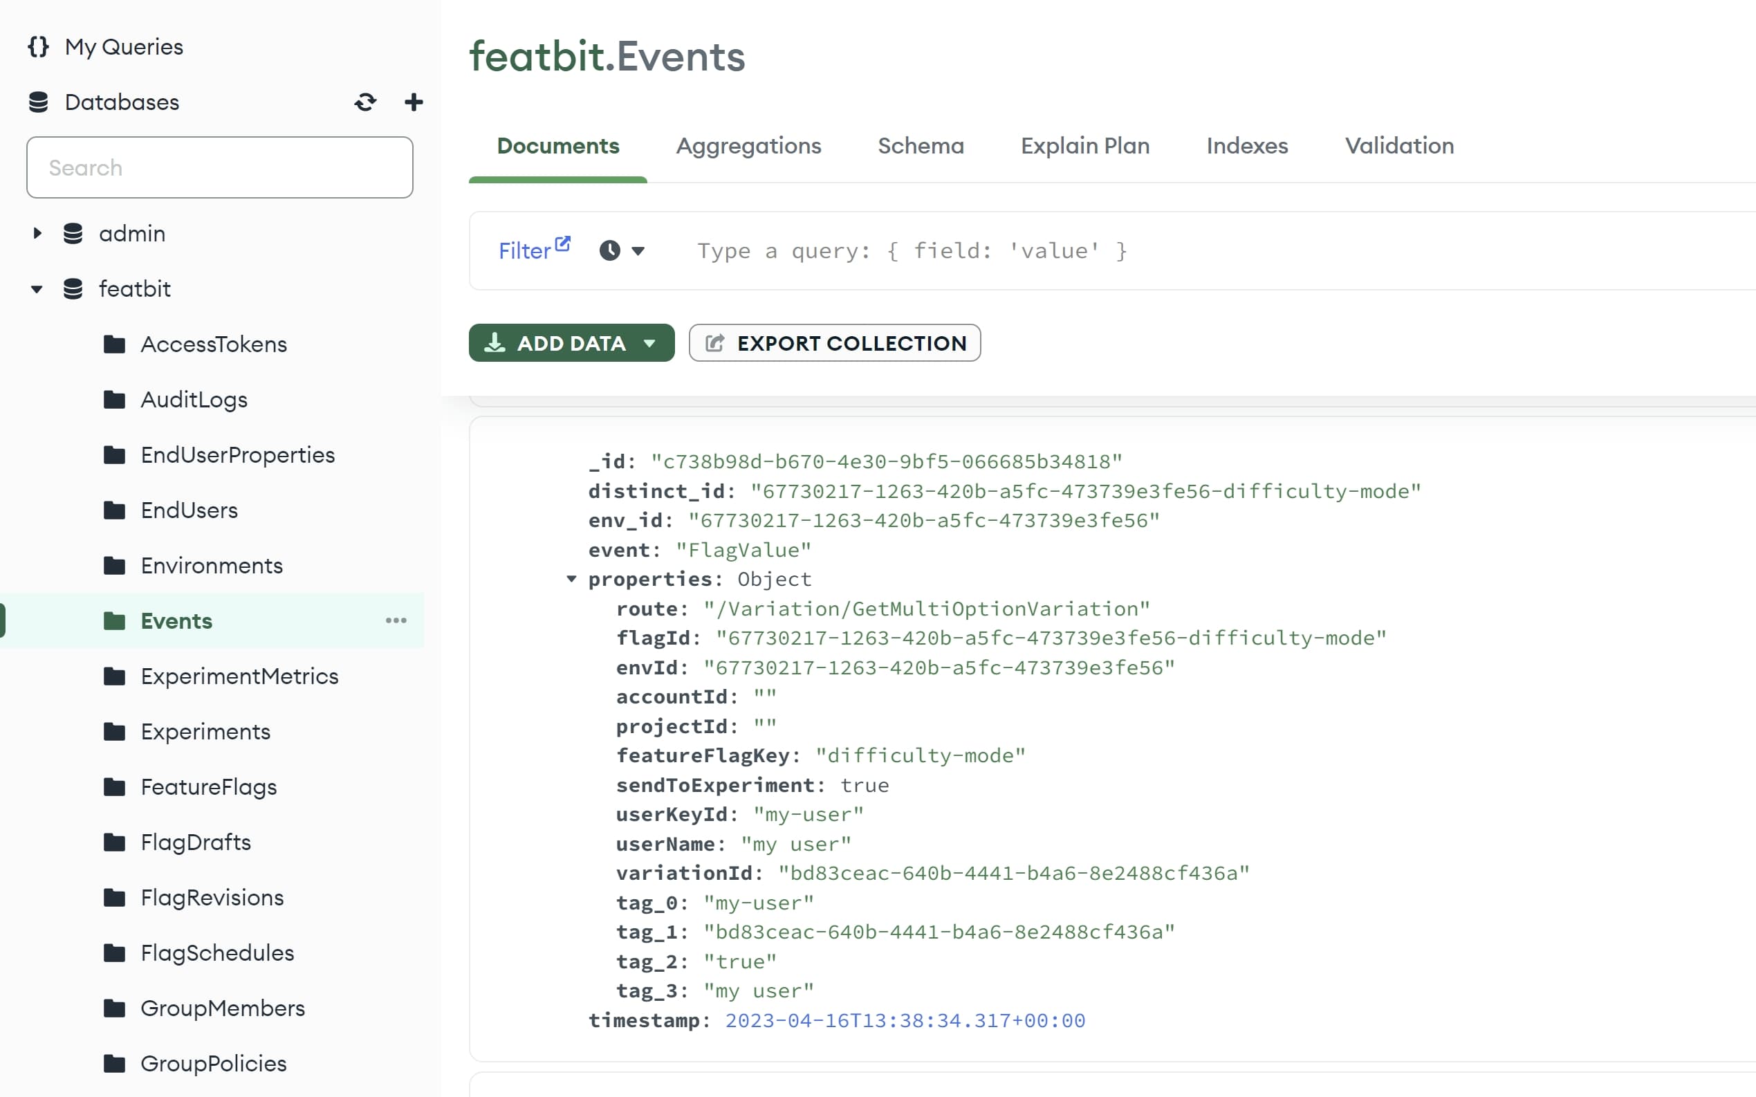This screenshot has height=1097, width=1756.
Task: Open the query history clock icon
Action: coord(609,251)
